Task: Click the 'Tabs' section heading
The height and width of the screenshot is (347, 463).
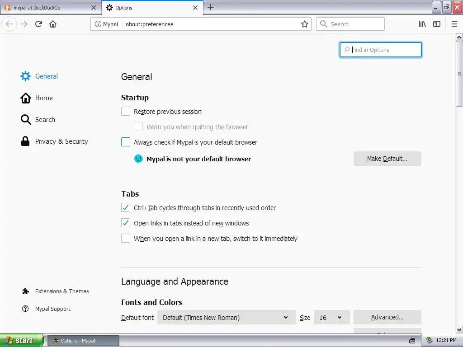Action: (x=130, y=194)
